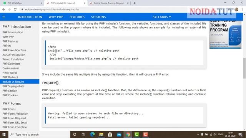The image size is (246, 138).
Task: Open SESSIONS in navbar
Action: coord(98,17)
